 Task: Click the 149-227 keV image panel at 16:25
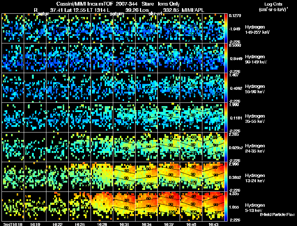coord(80,28)
